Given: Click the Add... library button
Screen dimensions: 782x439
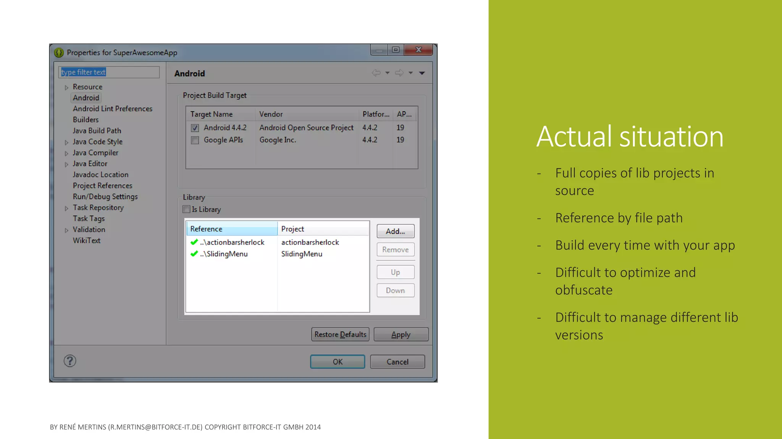Looking at the screenshot, I should (x=395, y=231).
